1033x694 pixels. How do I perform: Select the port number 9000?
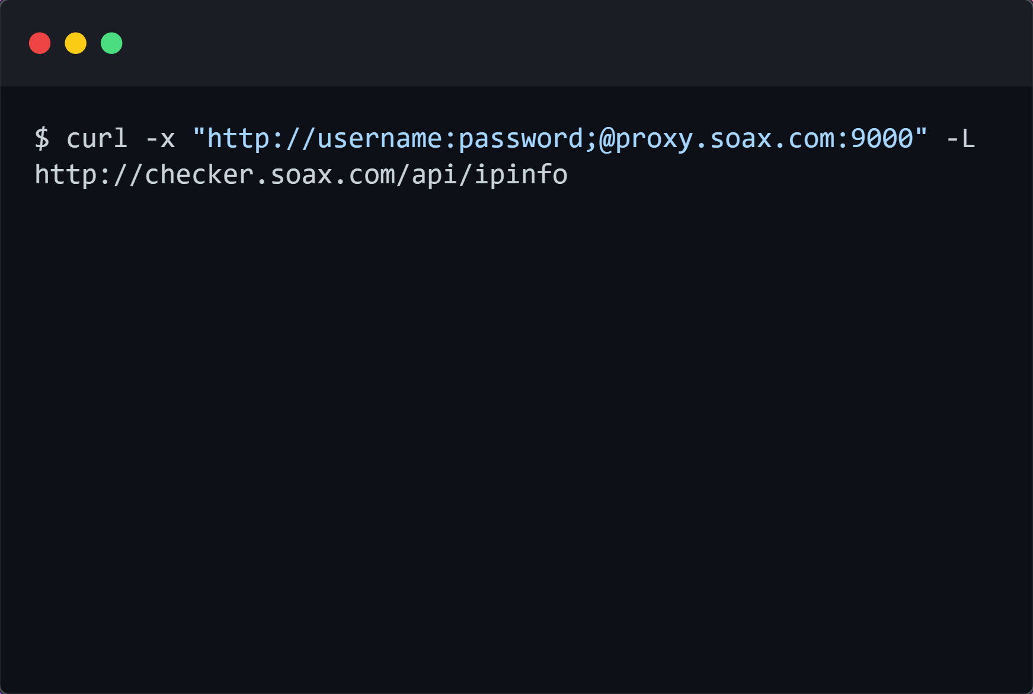coord(883,138)
